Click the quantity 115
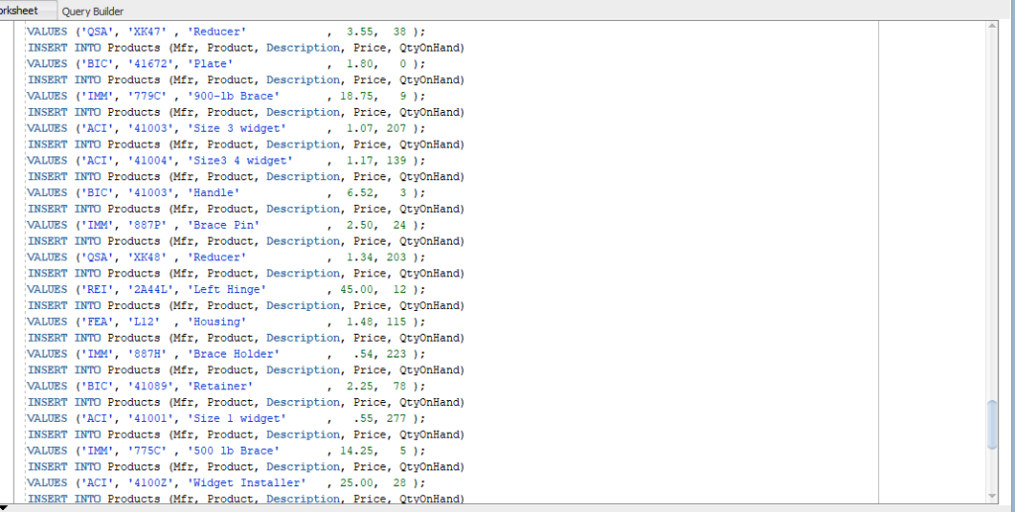 pos(396,323)
